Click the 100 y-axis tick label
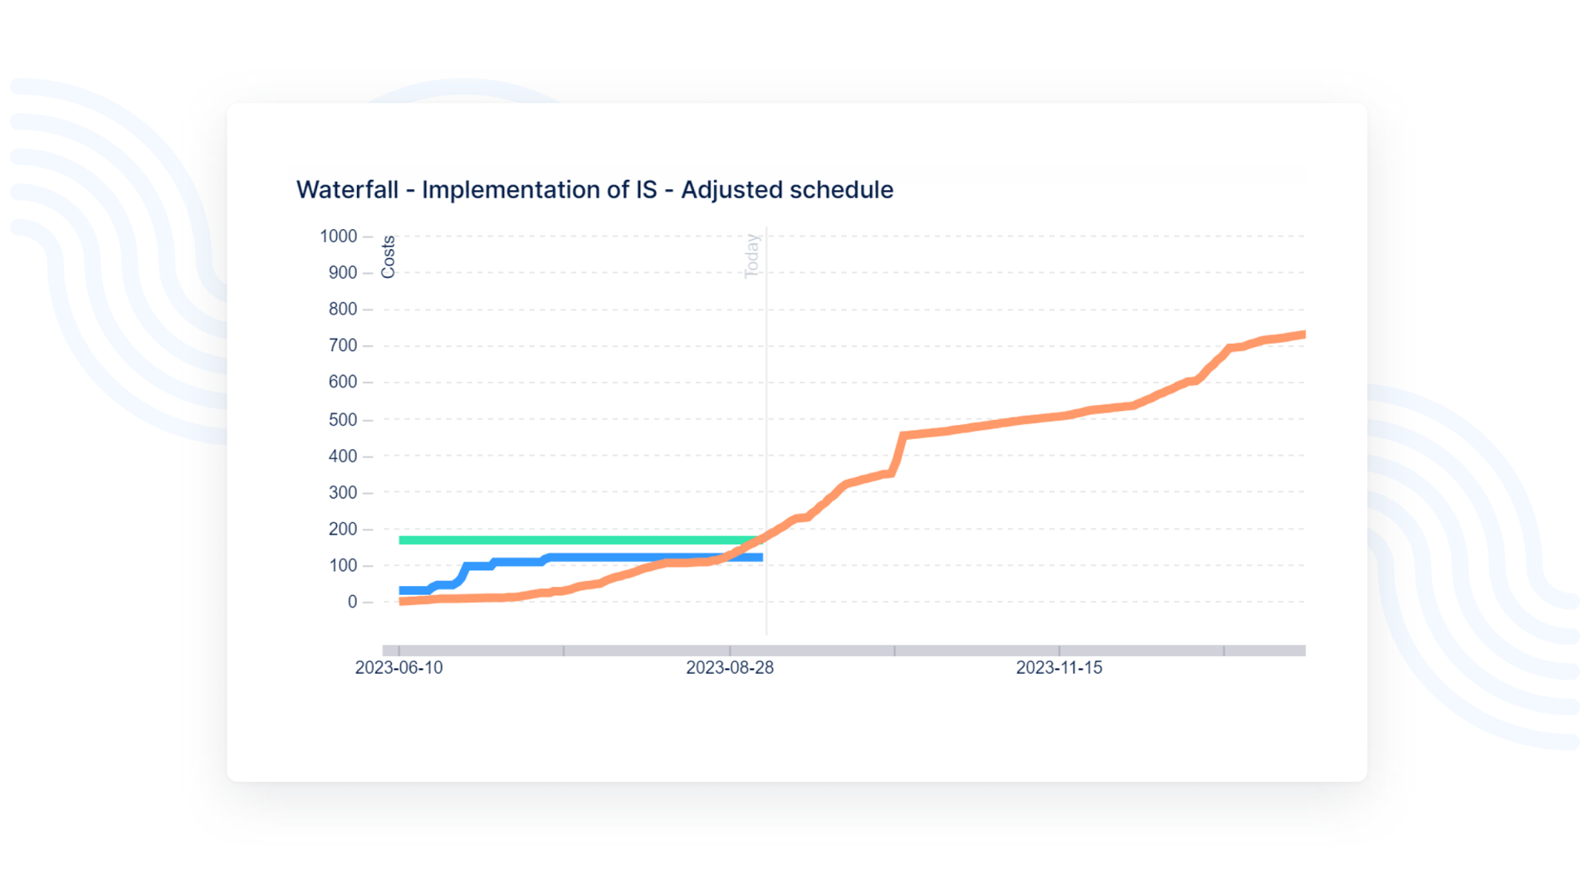 coord(342,566)
